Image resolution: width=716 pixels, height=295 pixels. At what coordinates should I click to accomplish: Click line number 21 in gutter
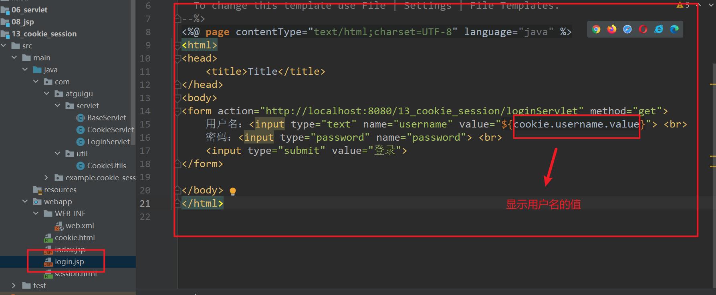coord(145,203)
